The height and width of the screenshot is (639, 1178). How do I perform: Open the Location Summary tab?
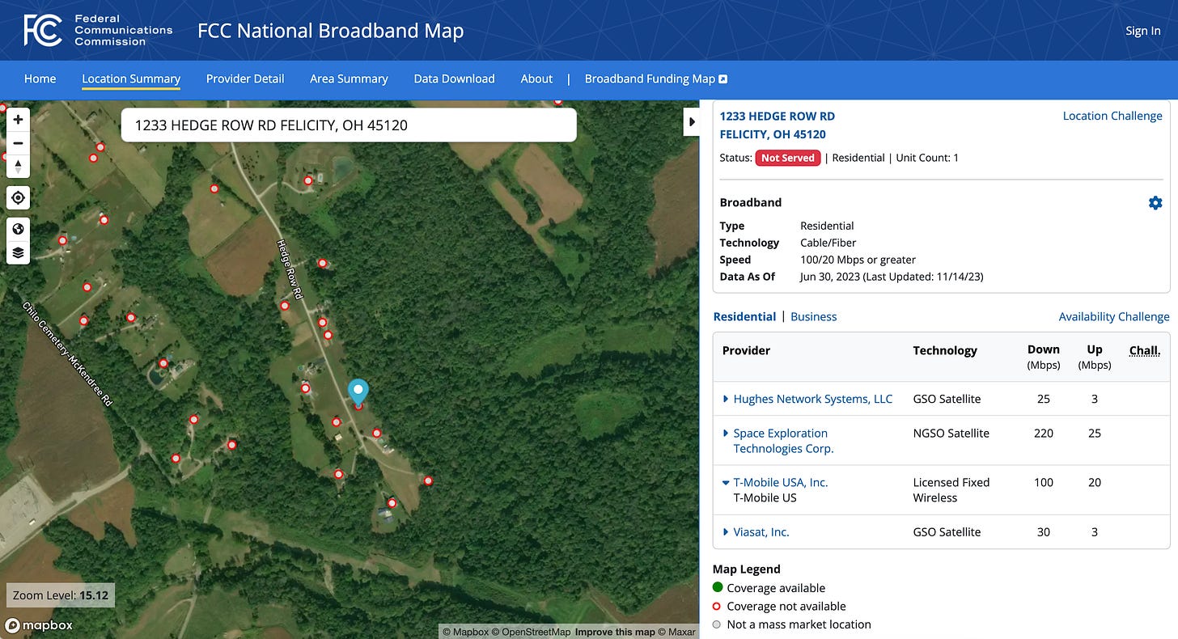[131, 78]
